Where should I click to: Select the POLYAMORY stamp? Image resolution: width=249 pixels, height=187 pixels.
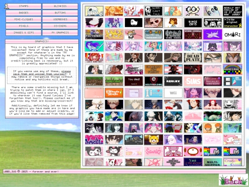(x=94, y=34)
